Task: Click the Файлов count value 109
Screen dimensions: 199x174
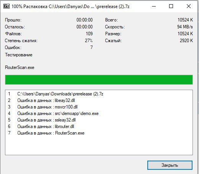Action: (x=89, y=34)
